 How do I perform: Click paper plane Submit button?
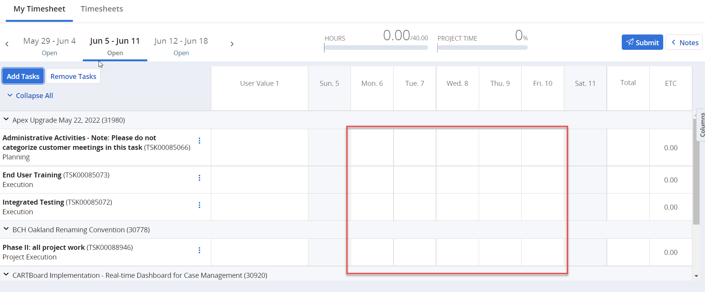642,42
